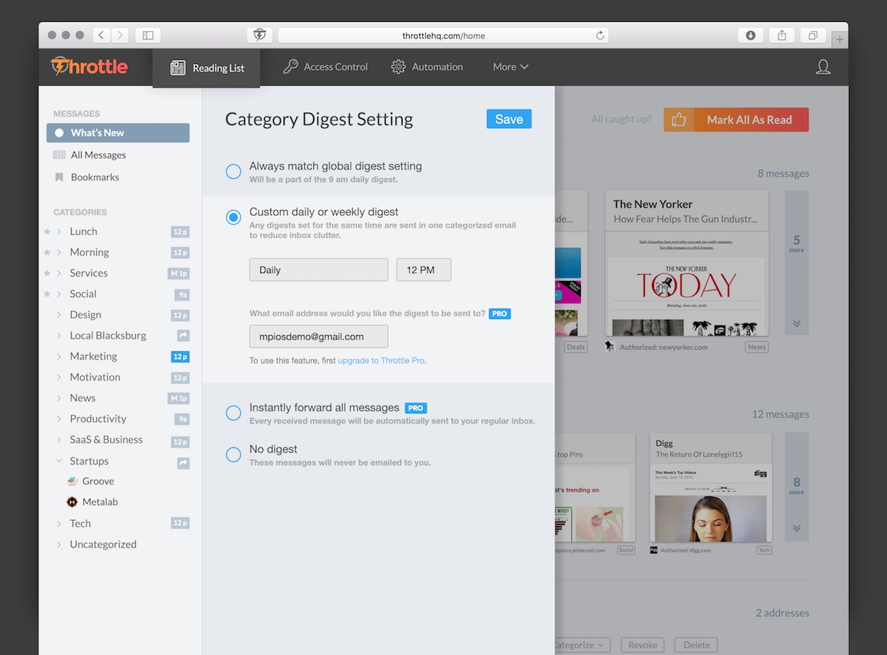Follow the upgrade to Throttle Pro link
This screenshot has width=887, height=655.
click(x=381, y=361)
